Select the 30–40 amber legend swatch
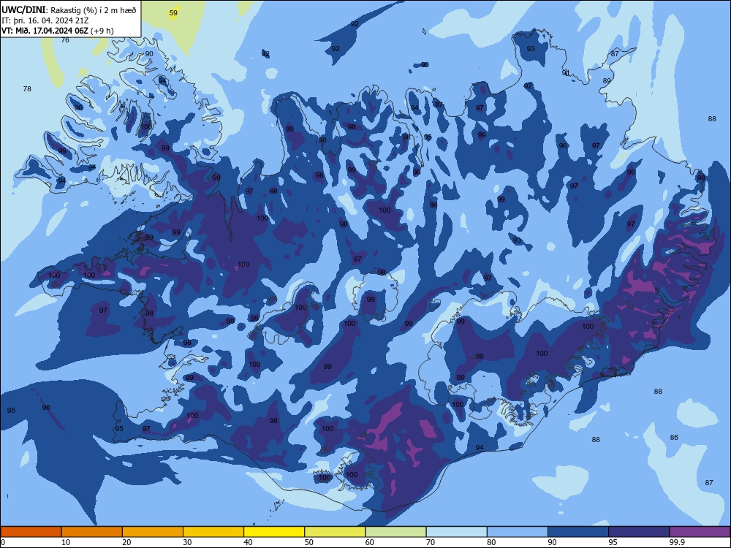The width and height of the screenshot is (731, 548). 213,532
